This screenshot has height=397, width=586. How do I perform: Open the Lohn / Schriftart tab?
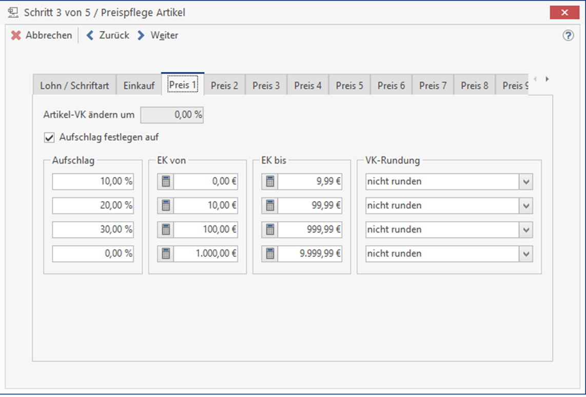click(74, 86)
